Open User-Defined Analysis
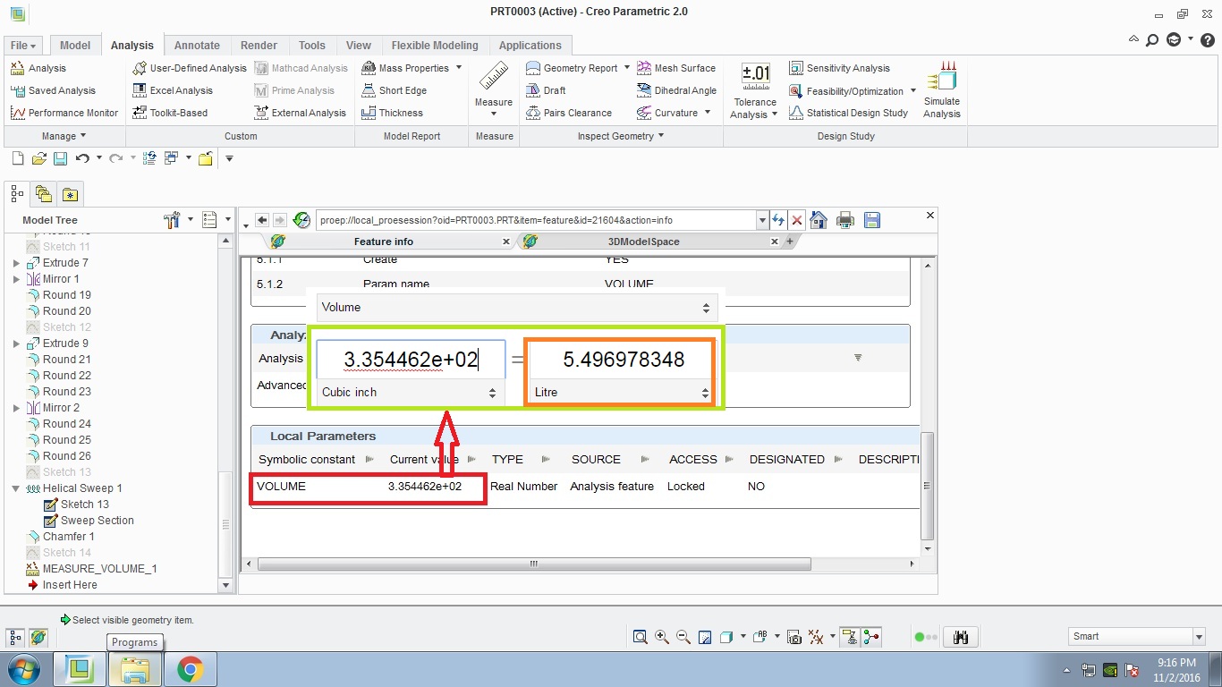 [x=190, y=68]
